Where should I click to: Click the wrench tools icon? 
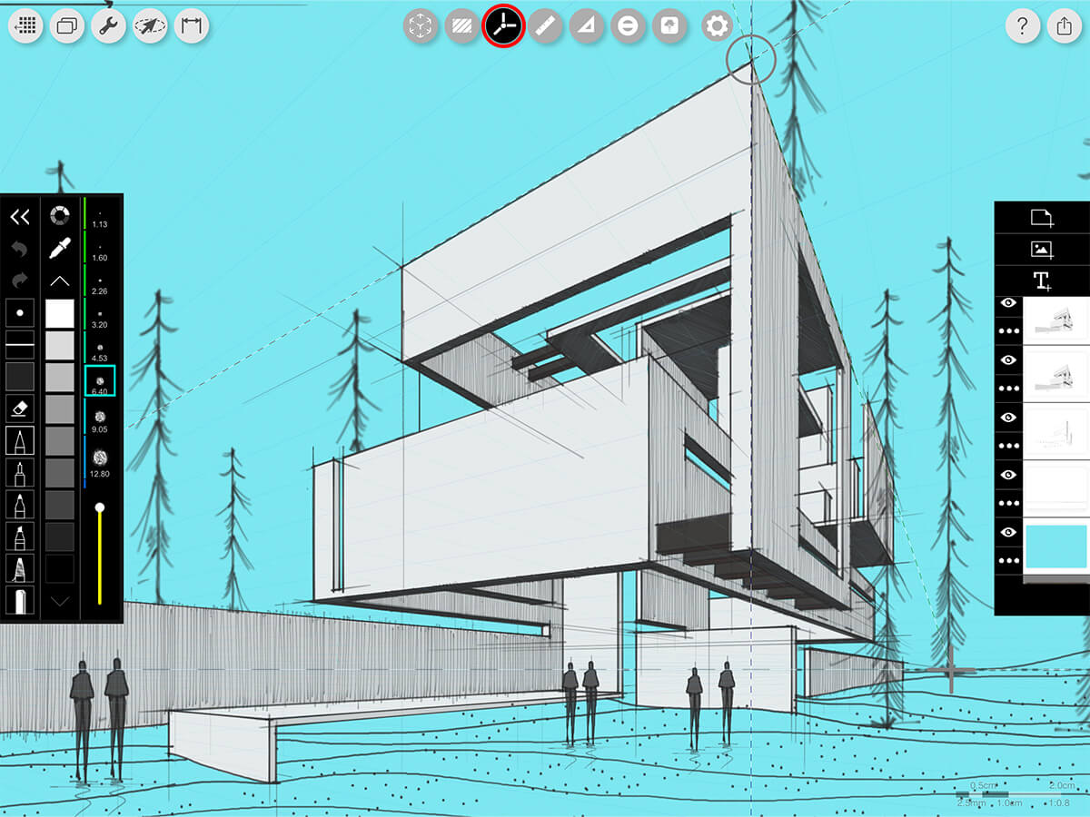pos(109,26)
